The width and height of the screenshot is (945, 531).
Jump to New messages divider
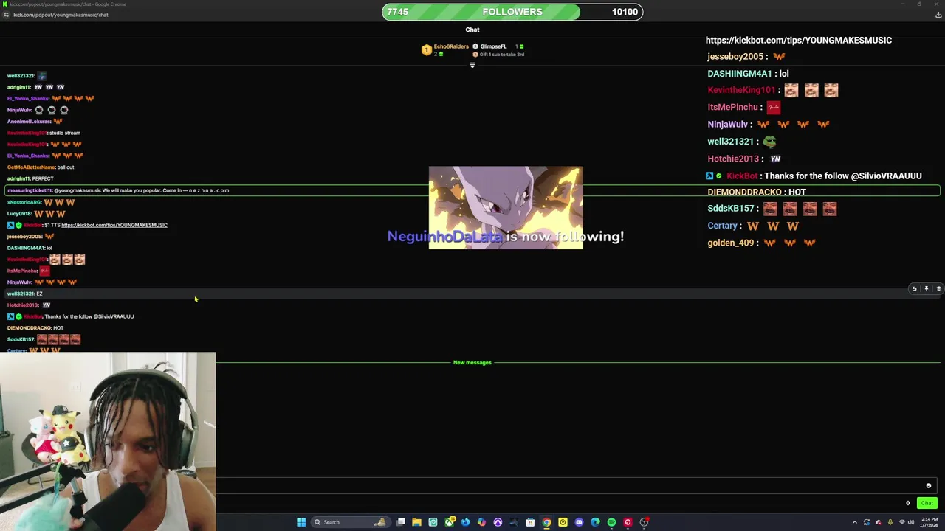click(x=472, y=363)
